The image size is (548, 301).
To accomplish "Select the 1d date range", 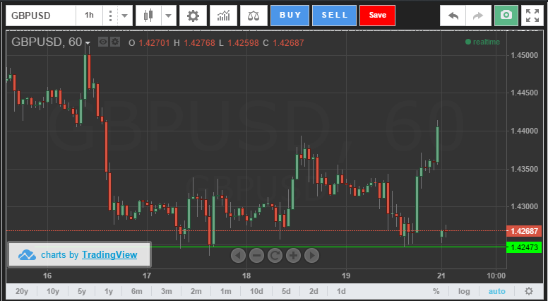I will click(x=341, y=291).
